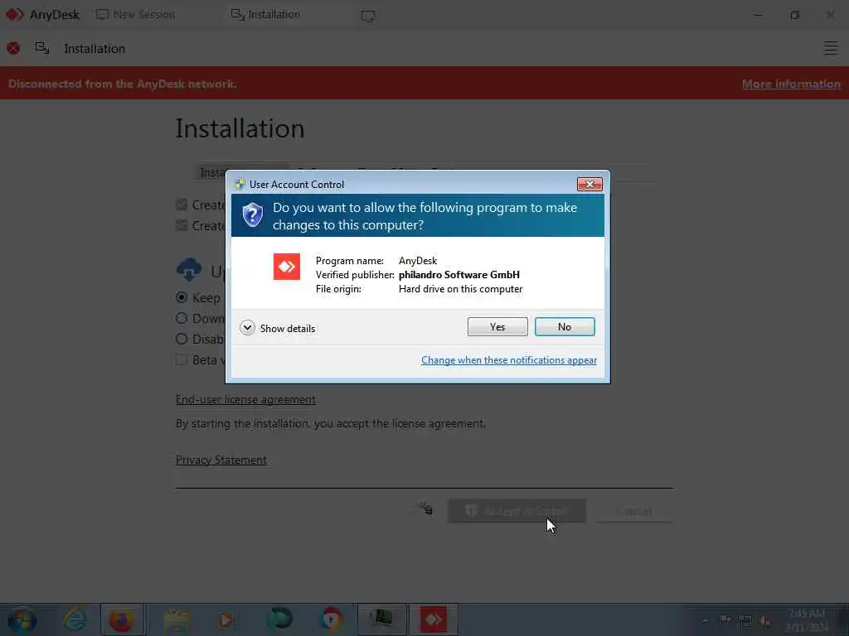The height and width of the screenshot is (636, 849).
Task: Open the green round taskbar application icon
Action: click(279, 619)
